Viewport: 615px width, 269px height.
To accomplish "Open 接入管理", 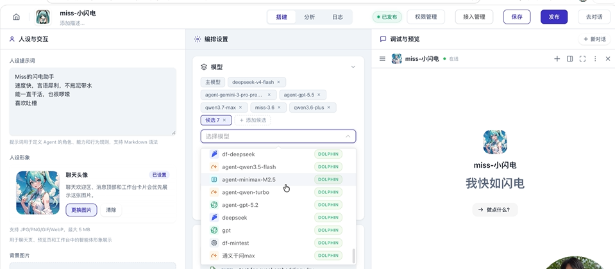I will 474,17.
